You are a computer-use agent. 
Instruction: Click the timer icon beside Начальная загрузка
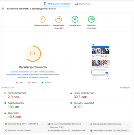click(x=6, y=131)
